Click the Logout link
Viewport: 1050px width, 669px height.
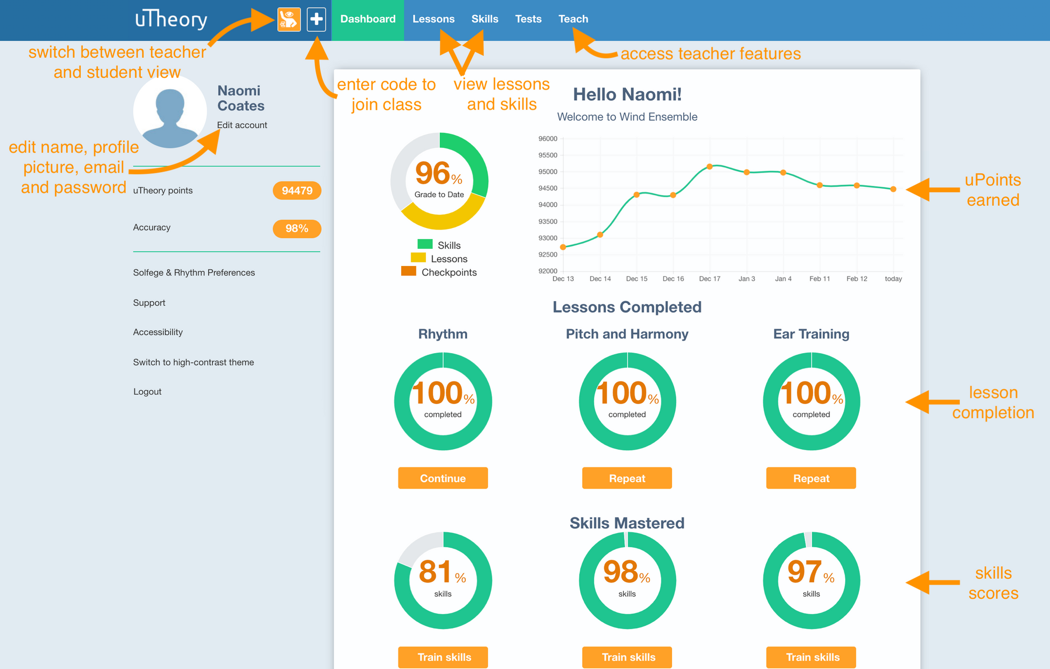(x=147, y=391)
